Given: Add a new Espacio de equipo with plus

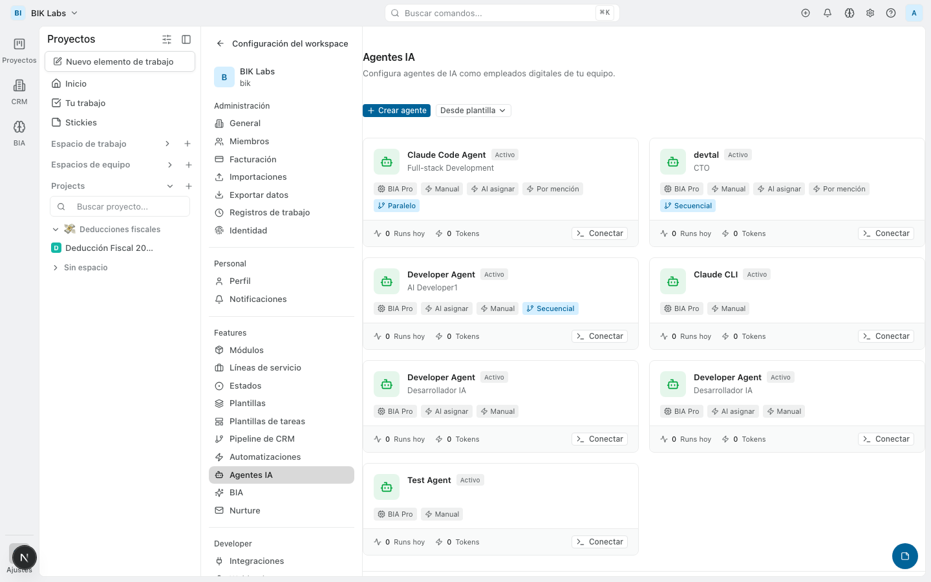Looking at the screenshot, I should [188, 165].
